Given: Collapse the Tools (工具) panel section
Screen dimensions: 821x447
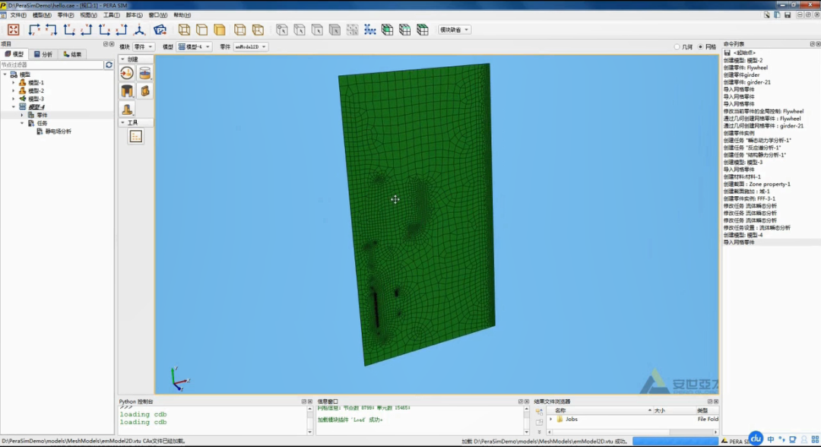Looking at the screenshot, I should click(123, 122).
